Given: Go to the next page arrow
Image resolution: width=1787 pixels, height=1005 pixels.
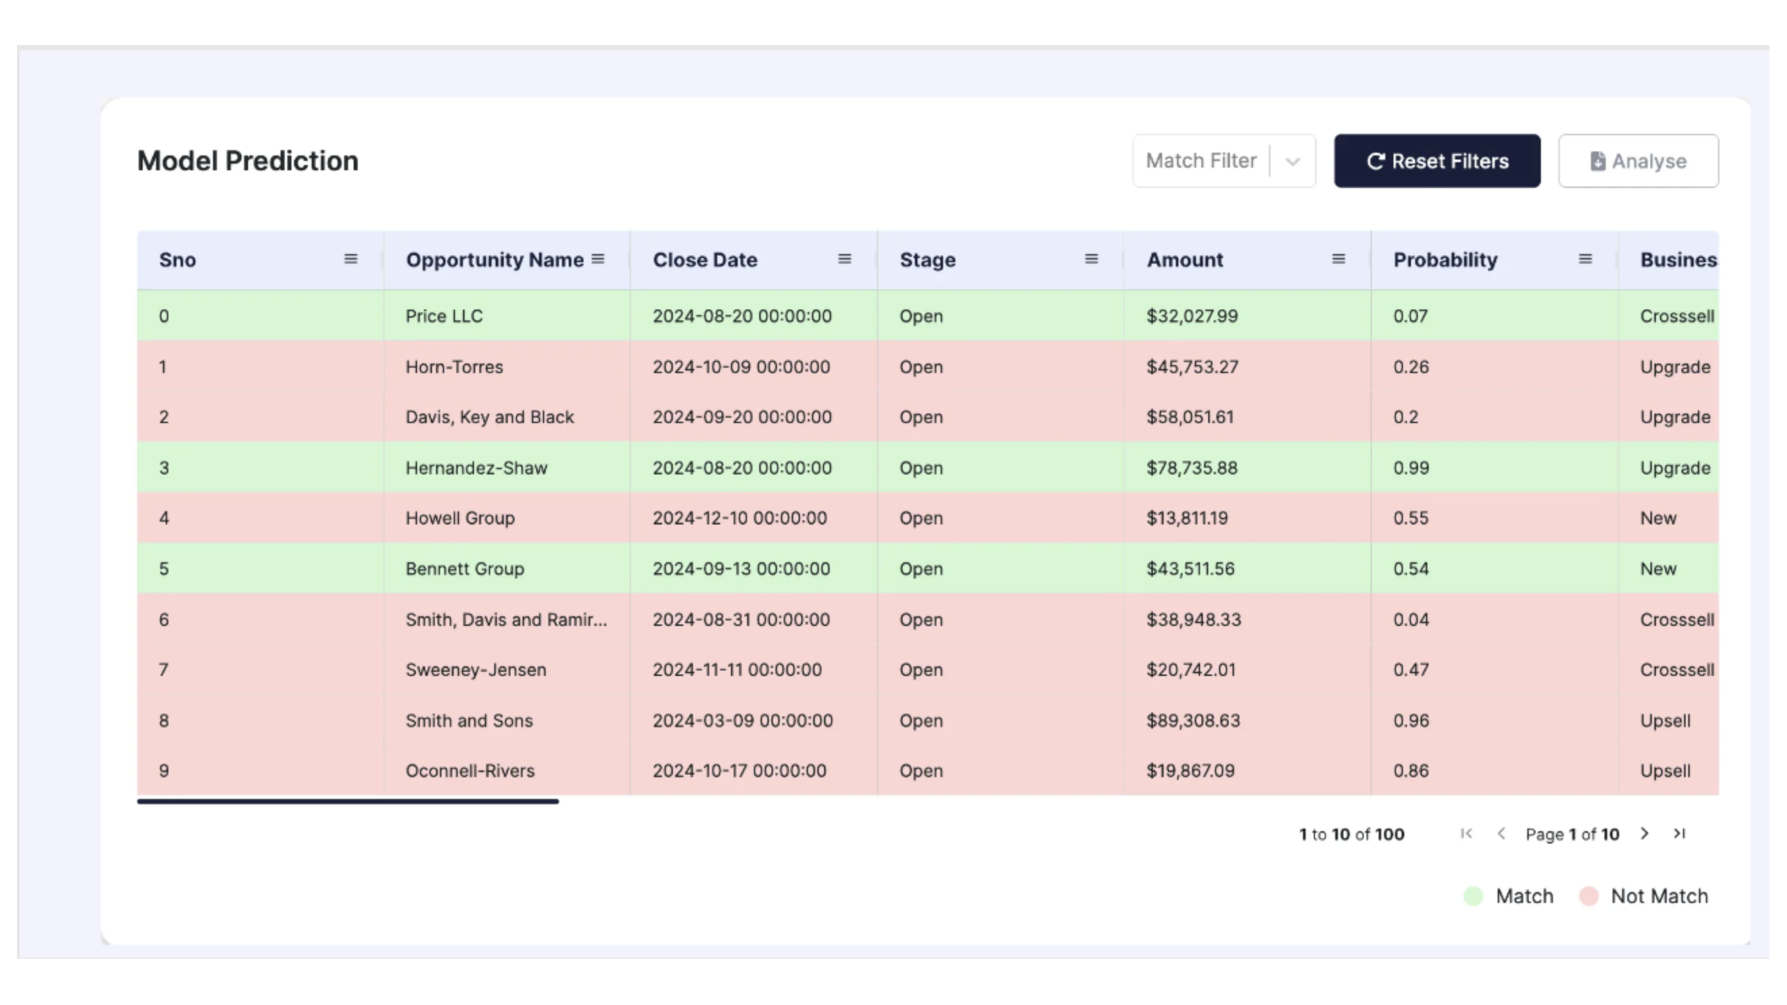Looking at the screenshot, I should click(1644, 834).
